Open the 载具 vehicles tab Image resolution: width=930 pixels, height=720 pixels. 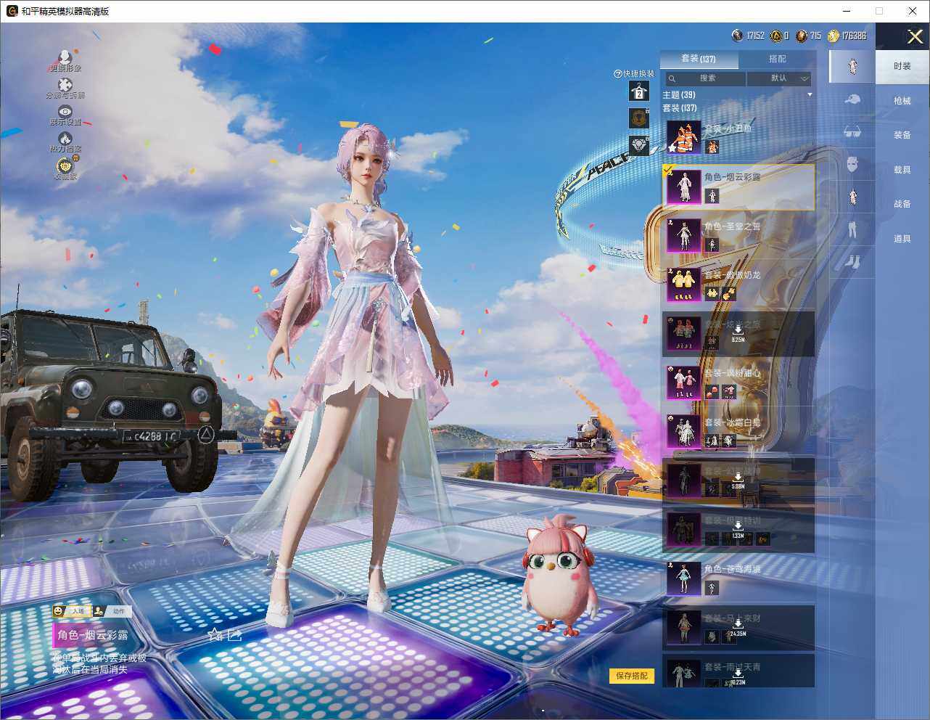902,170
